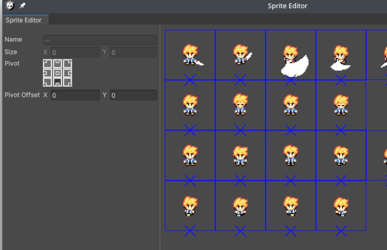Click the Pivot Offset X field
Screen dimensions: 387x250
pyautogui.click(x=75, y=95)
